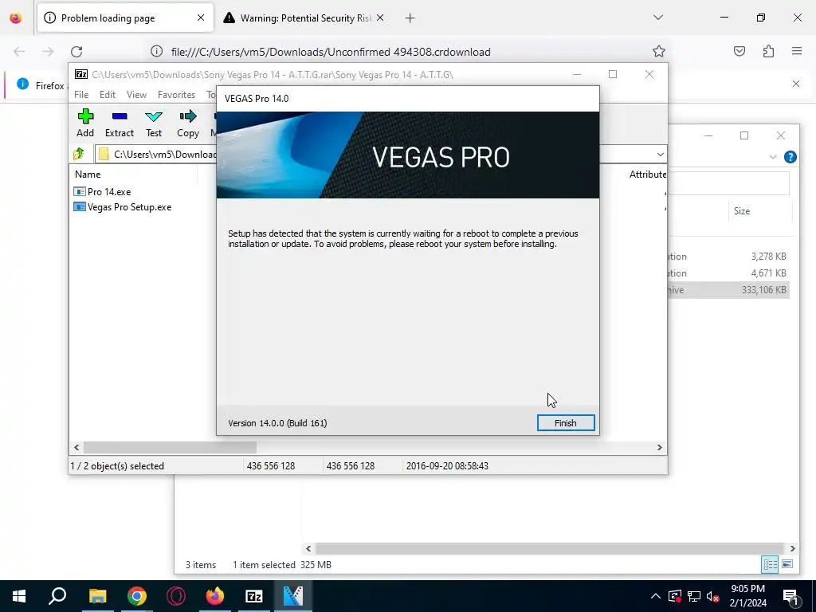The image size is (816, 612).
Task: Open 7-Zip from the taskbar
Action: tap(254, 596)
